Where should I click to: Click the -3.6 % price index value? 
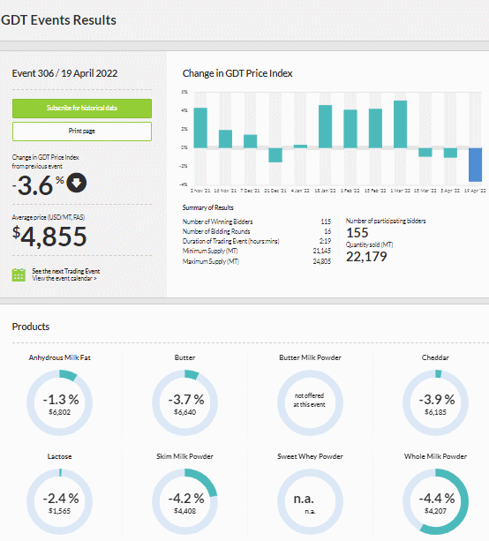click(x=38, y=185)
